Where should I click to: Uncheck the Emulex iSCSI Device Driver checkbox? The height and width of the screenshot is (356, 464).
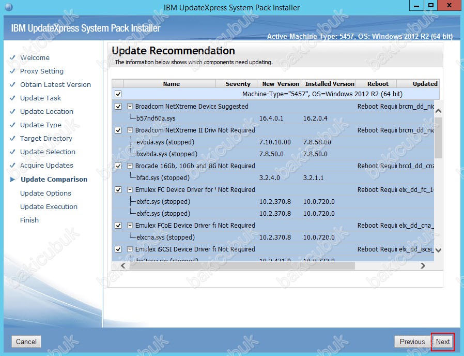[118, 249]
